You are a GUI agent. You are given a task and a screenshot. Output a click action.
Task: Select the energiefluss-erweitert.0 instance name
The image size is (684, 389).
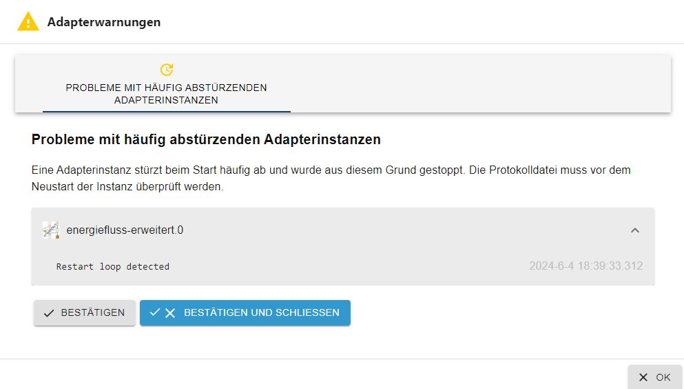click(x=125, y=230)
